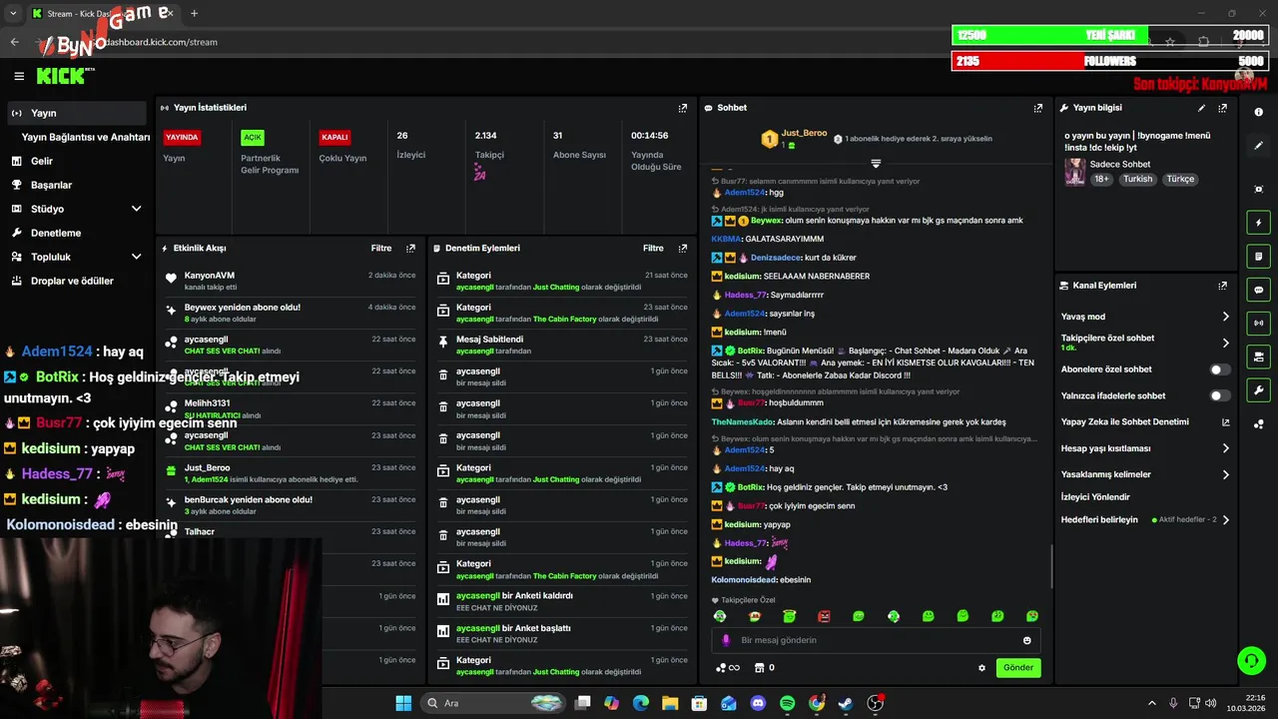Click the chat panel scrollbar
The height and width of the screenshot is (719, 1278).
tap(1051, 566)
